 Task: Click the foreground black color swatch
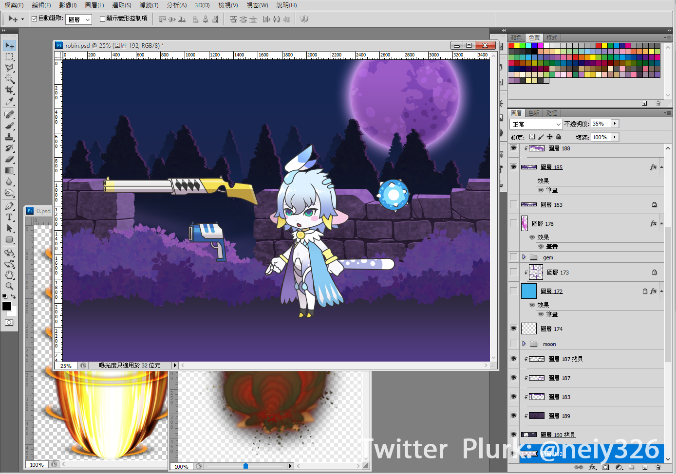pos(7,306)
